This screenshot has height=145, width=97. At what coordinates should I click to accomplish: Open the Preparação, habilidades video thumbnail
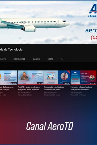[57, 77]
